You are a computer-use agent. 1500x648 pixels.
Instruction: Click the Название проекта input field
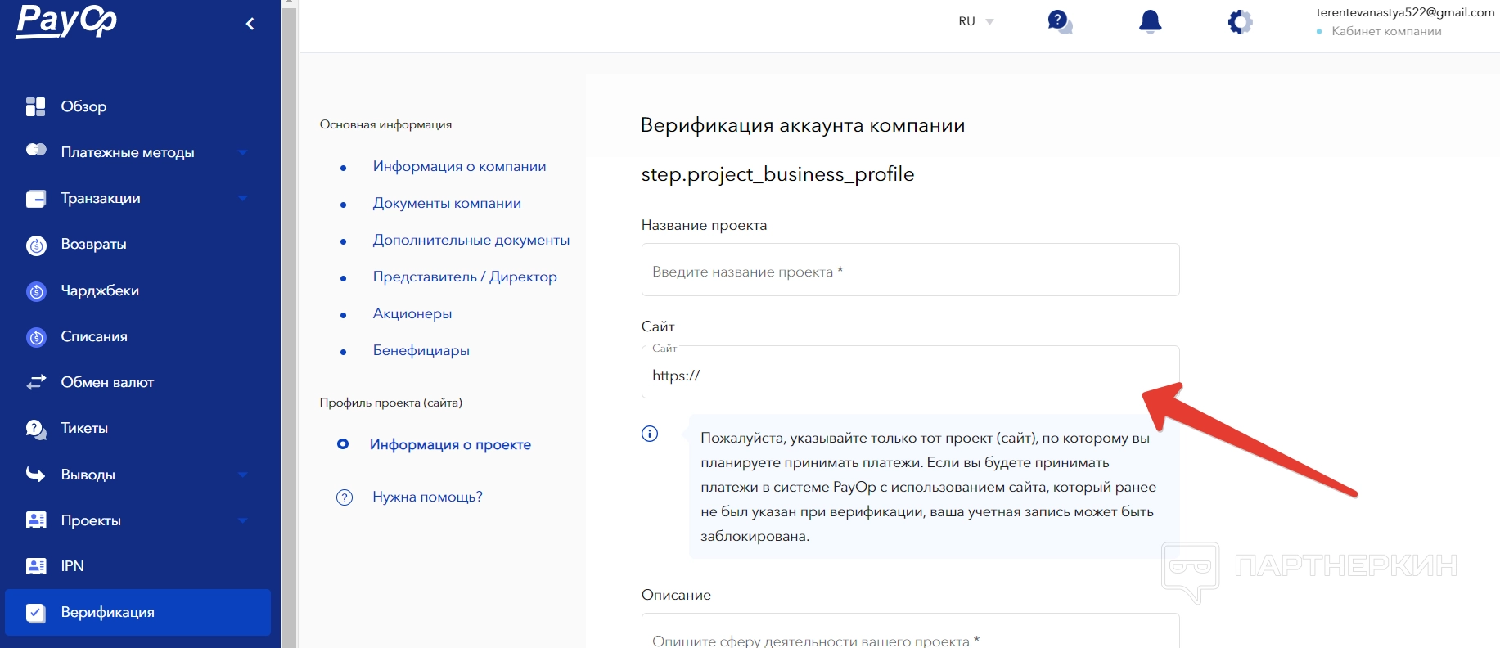tap(910, 271)
